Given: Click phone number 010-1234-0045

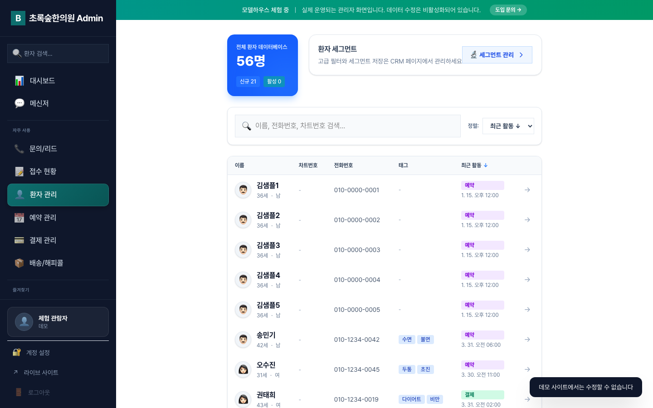Looking at the screenshot, I should click(357, 369).
